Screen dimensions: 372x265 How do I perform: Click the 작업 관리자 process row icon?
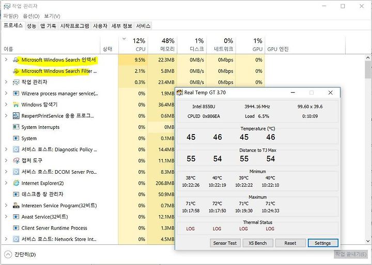coord(16,82)
